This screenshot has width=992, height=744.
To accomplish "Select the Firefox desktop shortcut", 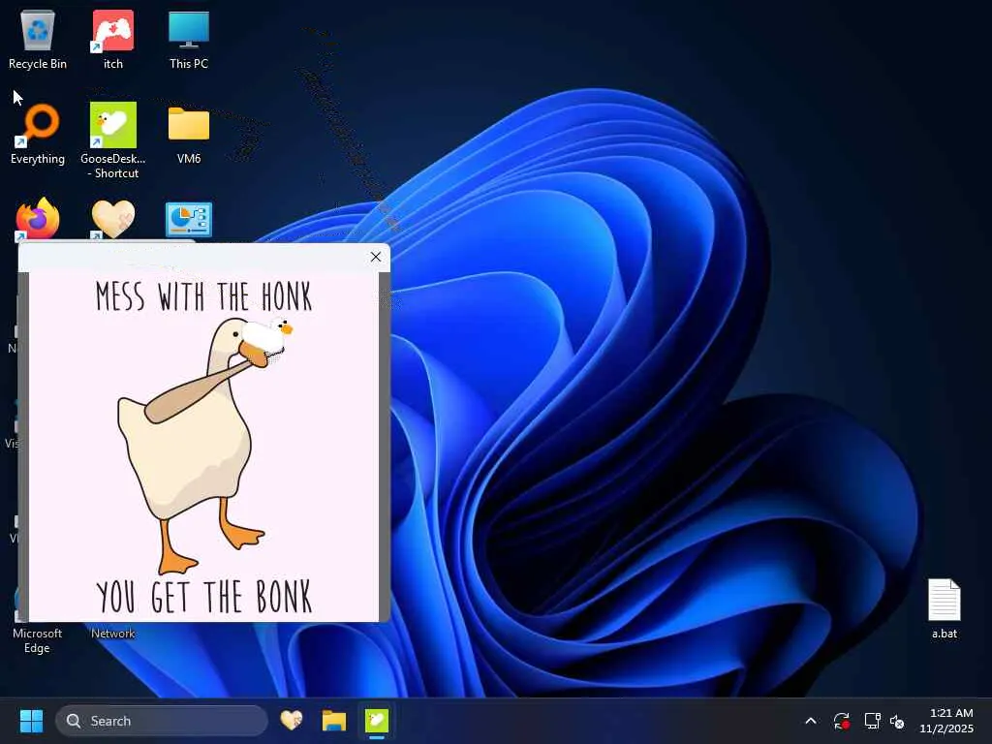I will click(38, 219).
